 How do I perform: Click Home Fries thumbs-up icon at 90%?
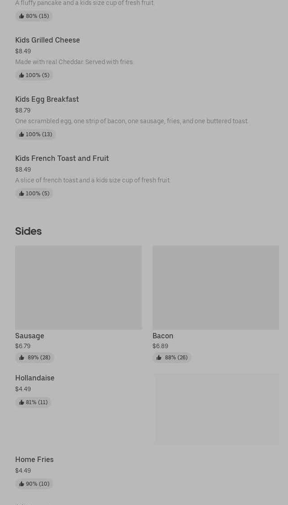pos(21,484)
